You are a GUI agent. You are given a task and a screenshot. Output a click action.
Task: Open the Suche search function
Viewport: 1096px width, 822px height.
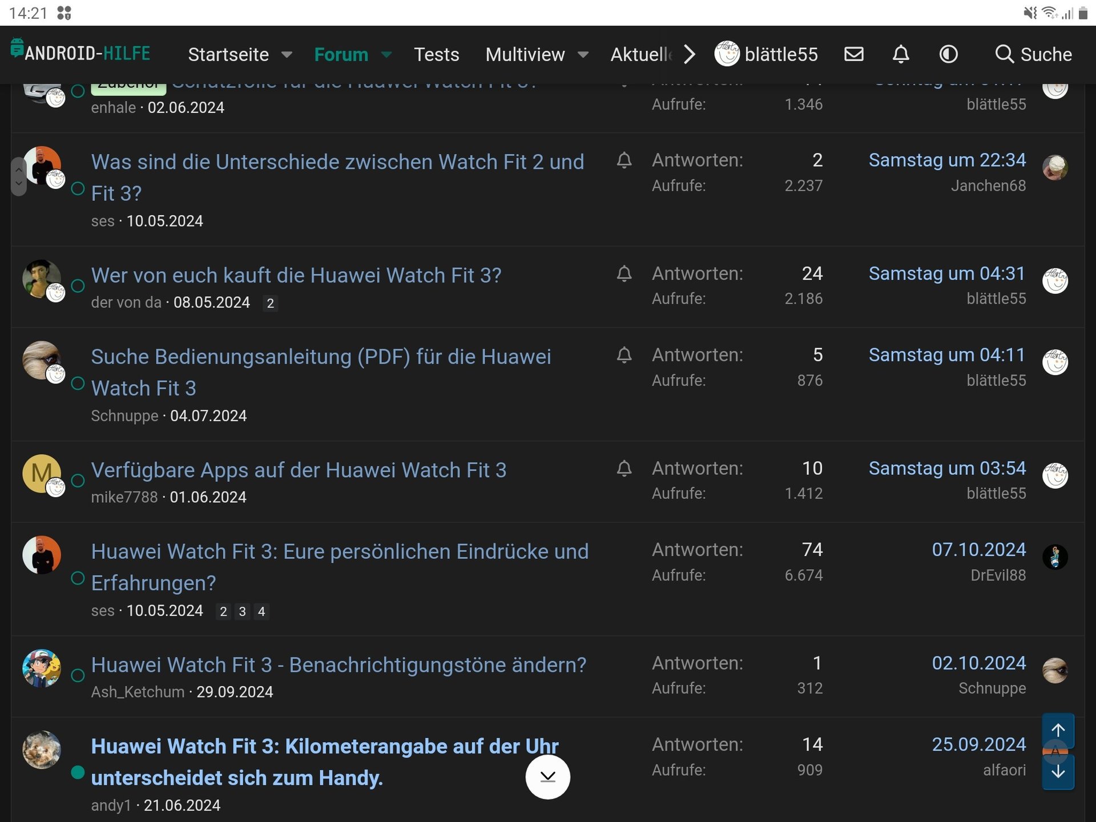[1033, 54]
